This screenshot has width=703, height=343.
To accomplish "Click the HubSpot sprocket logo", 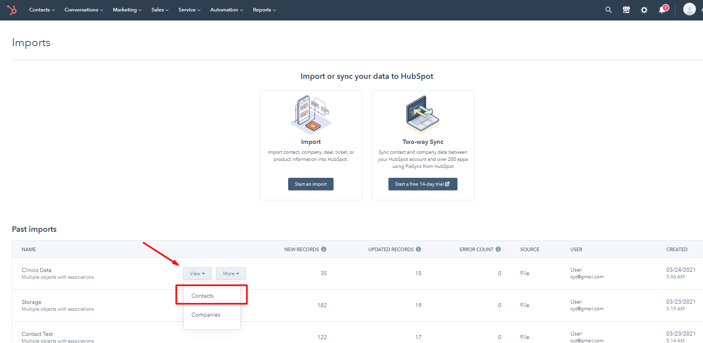I will pyautogui.click(x=12, y=10).
